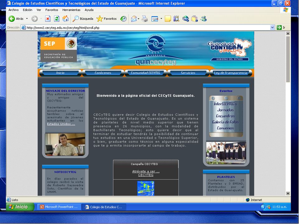
Task: Stop page loading with red X icon
Action: coord(48,19)
